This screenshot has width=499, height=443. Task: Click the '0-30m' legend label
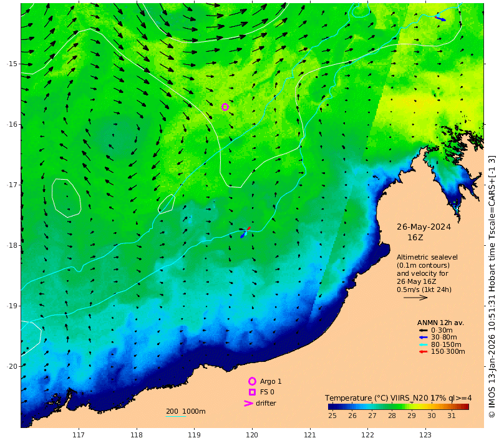click(442, 330)
